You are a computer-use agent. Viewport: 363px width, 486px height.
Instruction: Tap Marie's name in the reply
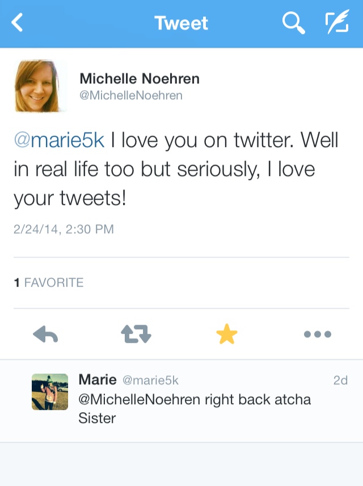click(98, 379)
